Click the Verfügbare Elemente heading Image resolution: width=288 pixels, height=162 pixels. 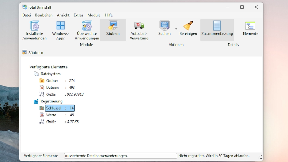coord(48,67)
